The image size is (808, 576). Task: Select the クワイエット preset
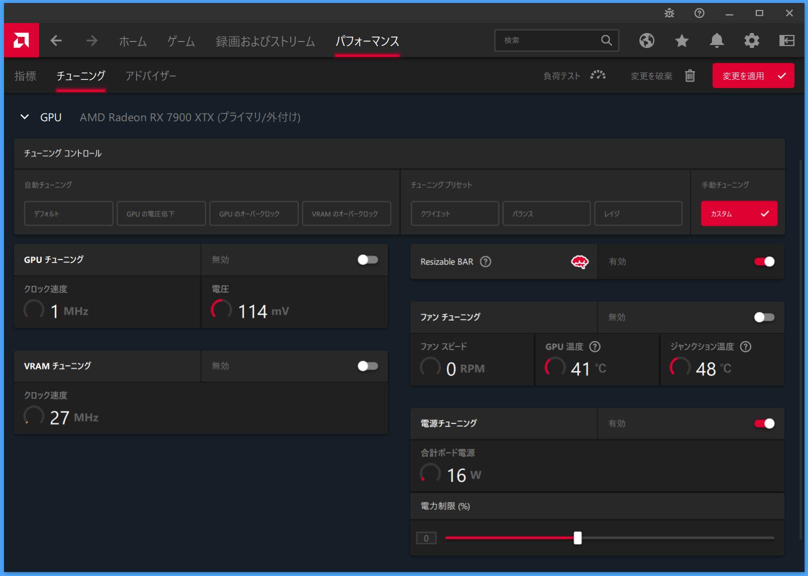(x=455, y=213)
